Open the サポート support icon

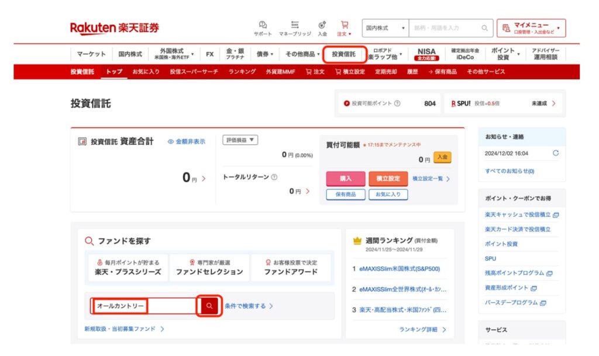click(x=263, y=25)
